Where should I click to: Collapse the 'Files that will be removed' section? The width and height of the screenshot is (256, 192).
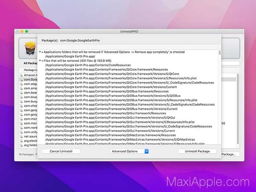(x=40, y=61)
